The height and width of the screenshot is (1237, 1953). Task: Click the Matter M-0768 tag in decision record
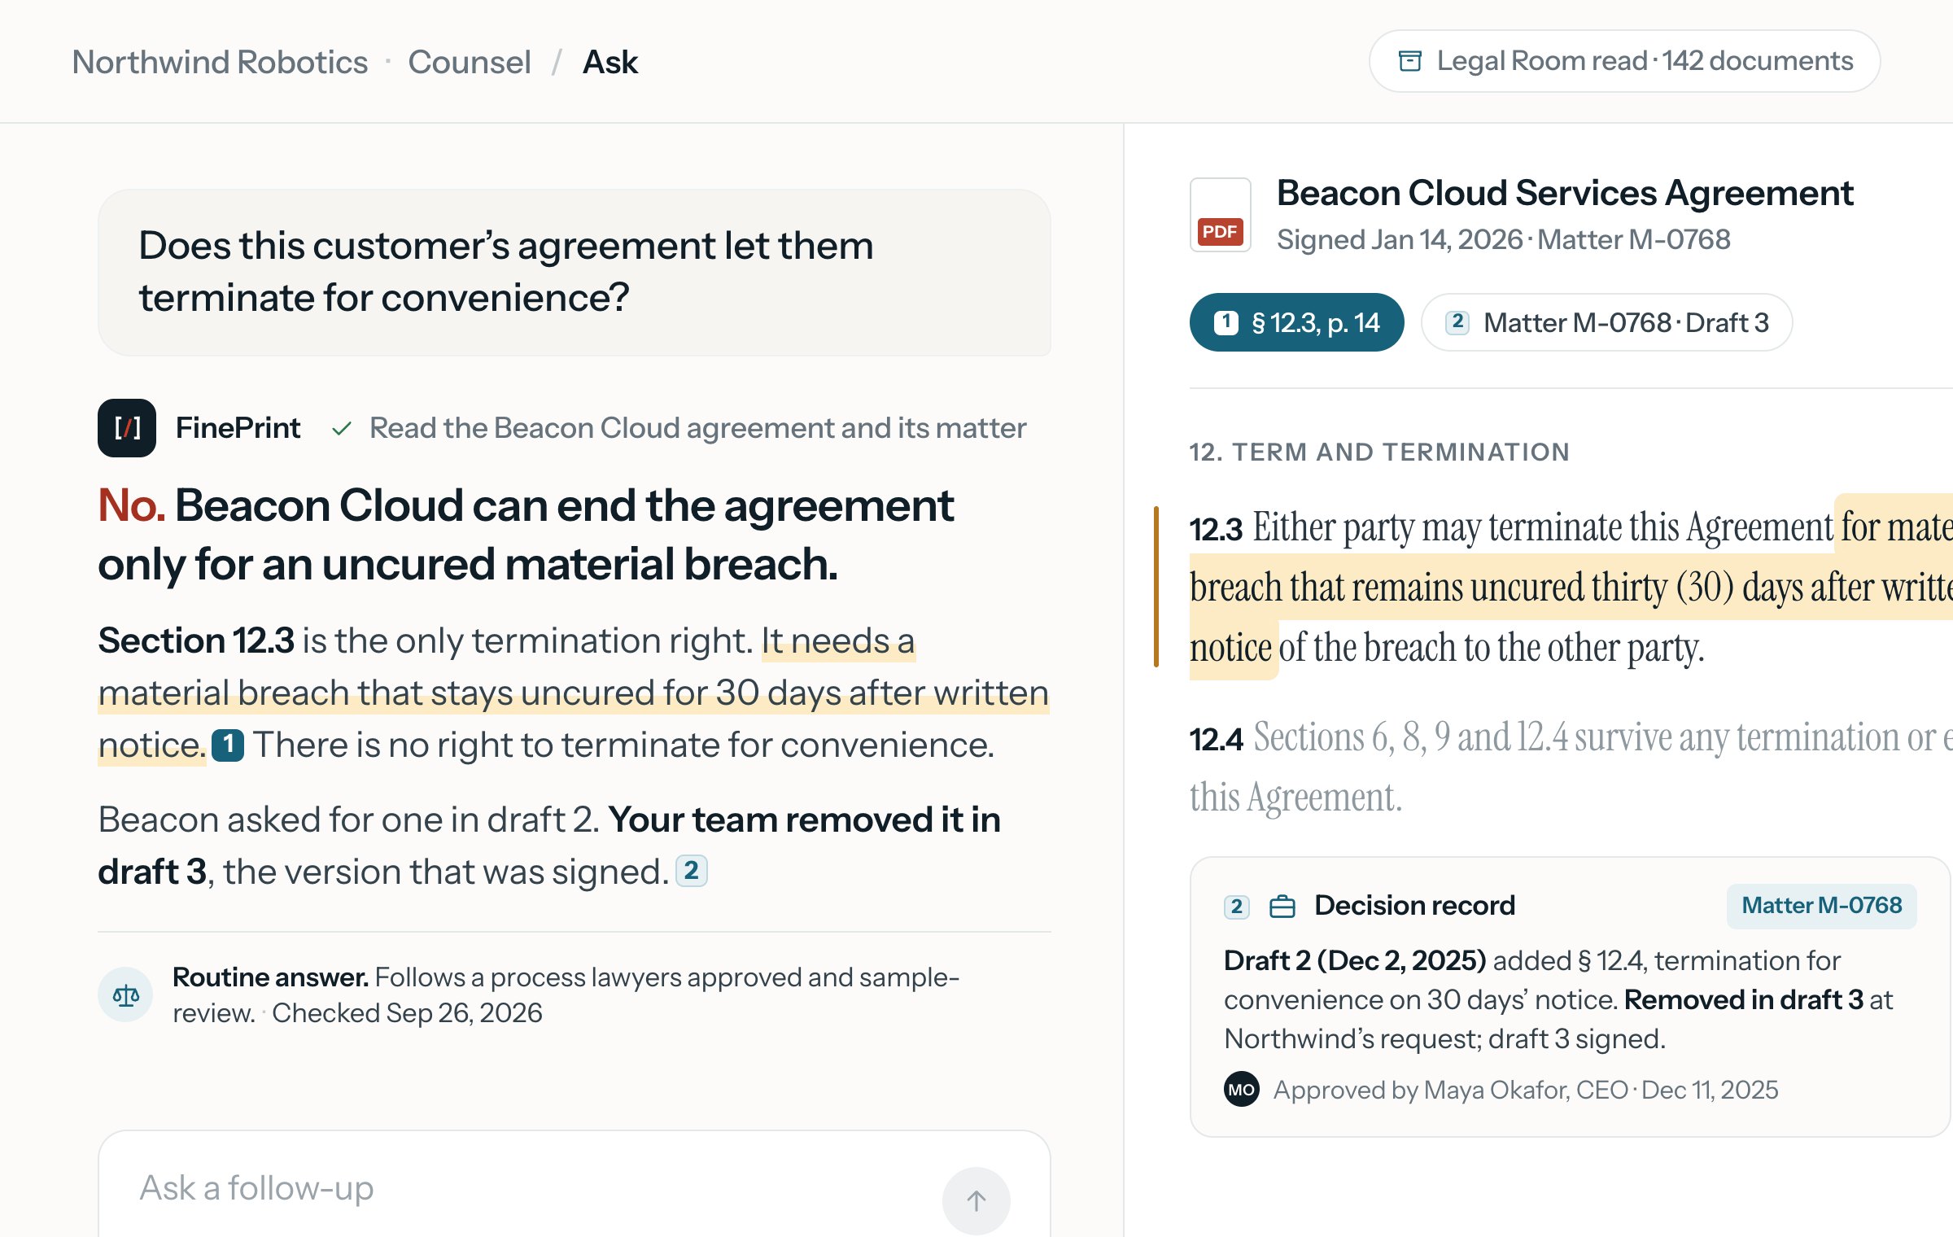click(x=1821, y=906)
